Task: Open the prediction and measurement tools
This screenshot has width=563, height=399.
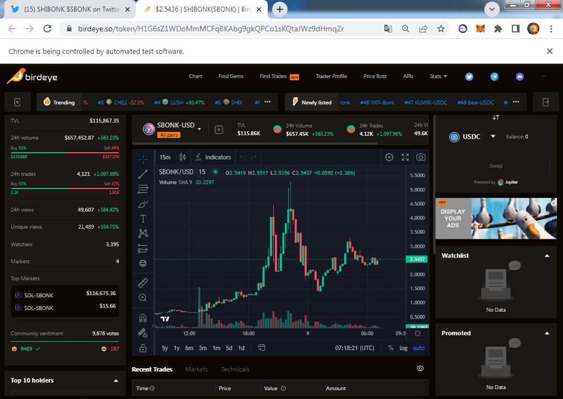Action: point(143,248)
